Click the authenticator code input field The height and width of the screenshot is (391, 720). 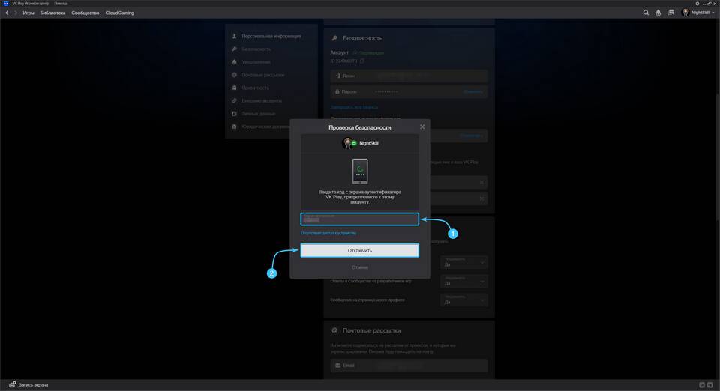click(x=359, y=219)
